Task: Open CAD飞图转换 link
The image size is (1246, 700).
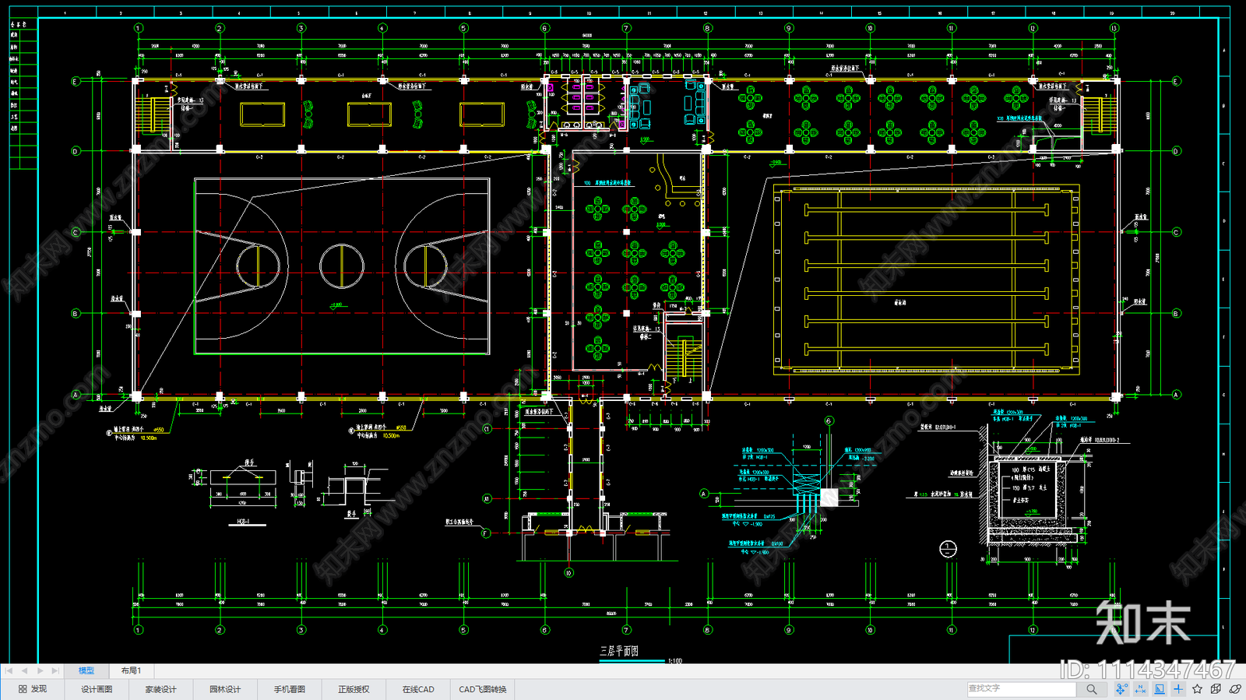Action: [x=483, y=689]
